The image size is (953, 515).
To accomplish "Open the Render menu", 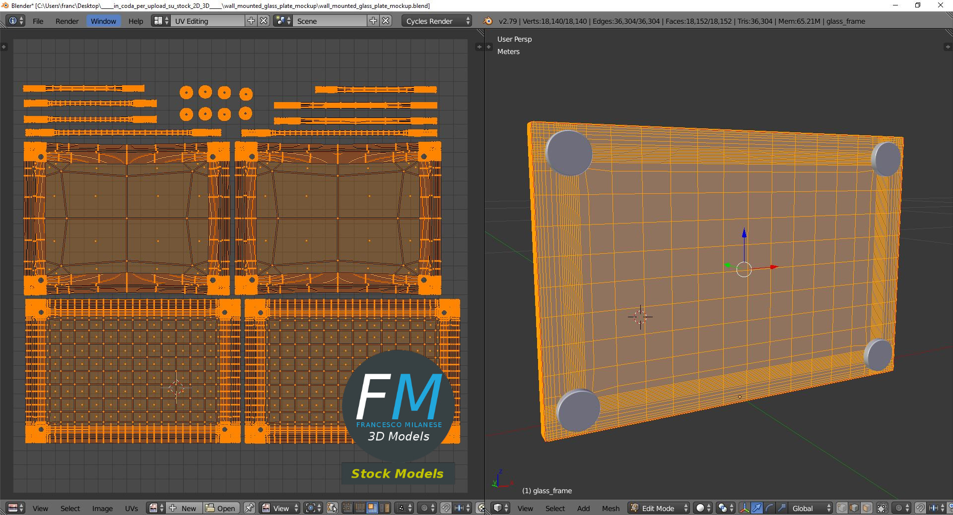I will tap(67, 21).
